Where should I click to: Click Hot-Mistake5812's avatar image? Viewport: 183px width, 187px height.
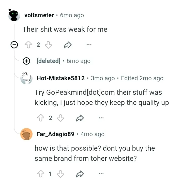(x=26, y=78)
